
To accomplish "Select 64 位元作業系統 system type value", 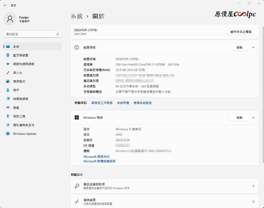I will coord(137,86).
